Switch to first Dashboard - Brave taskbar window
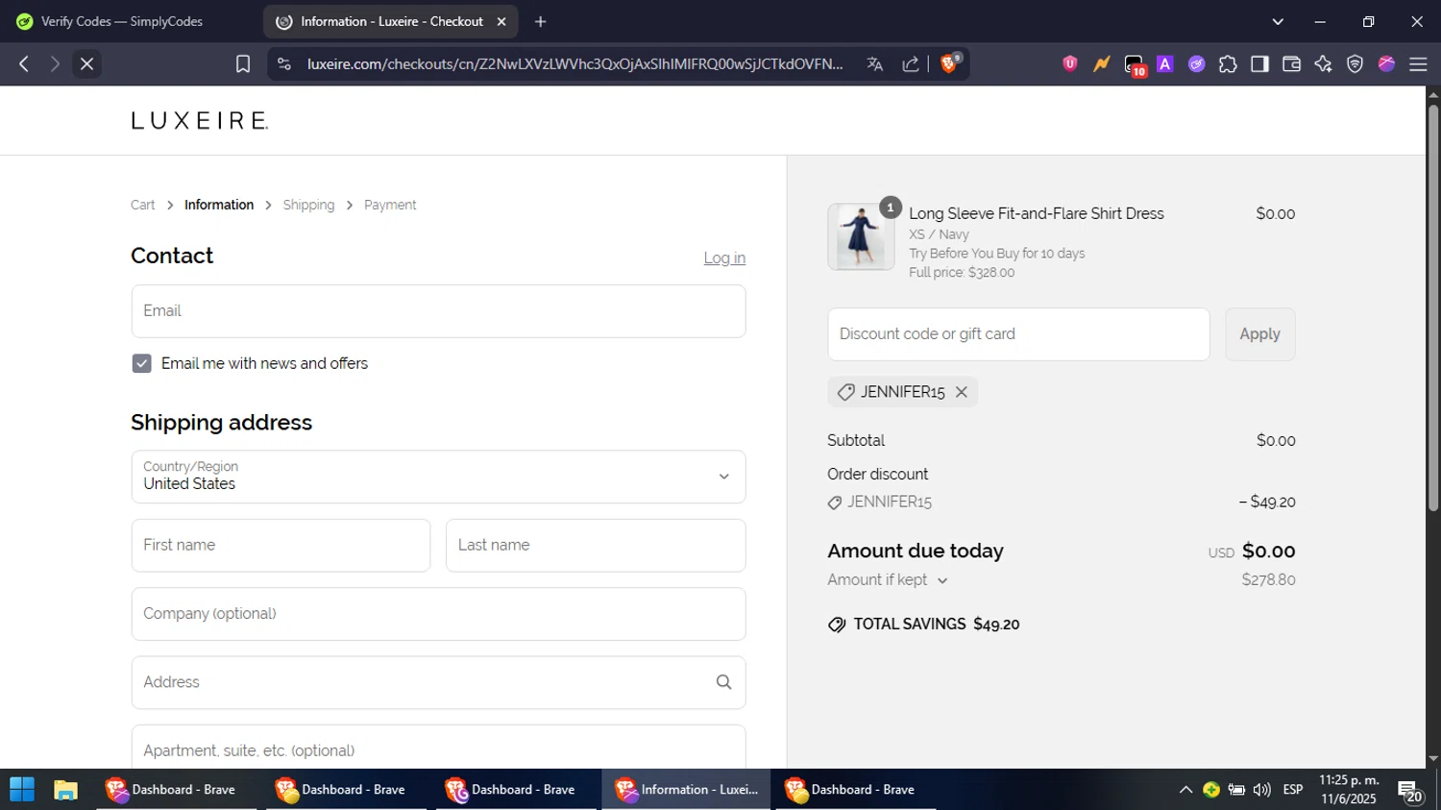Screen dimensions: 1441x810 [174, 790]
